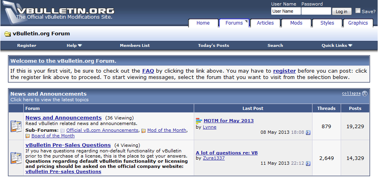Open Search in the navigation bar

tap(275, 45)
